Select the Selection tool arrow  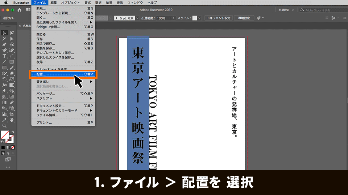tap(4, 33)
